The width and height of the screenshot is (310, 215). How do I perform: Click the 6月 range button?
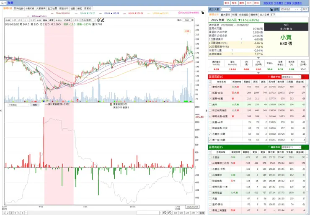181,212
